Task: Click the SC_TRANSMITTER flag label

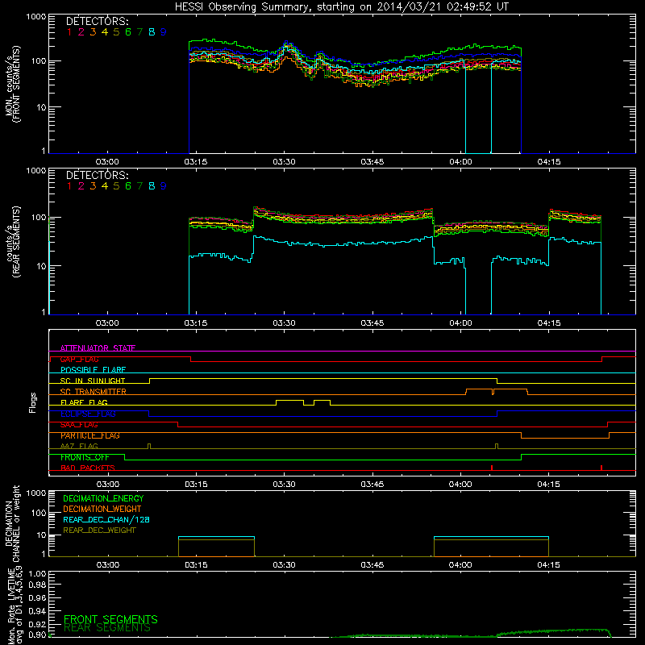Action: 94,392
